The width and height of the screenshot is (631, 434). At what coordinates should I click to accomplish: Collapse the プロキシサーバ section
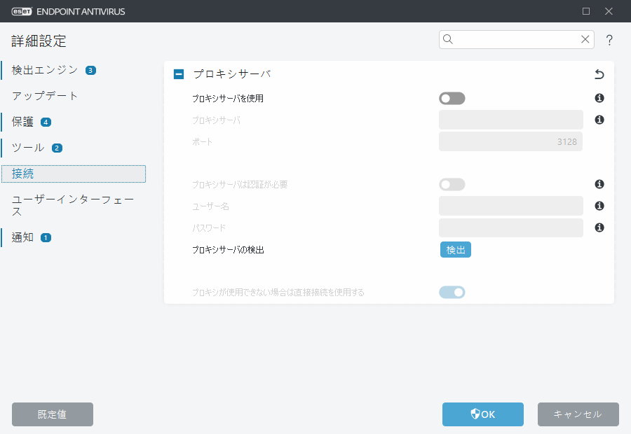pyautogui.click(x=178, y=73)
